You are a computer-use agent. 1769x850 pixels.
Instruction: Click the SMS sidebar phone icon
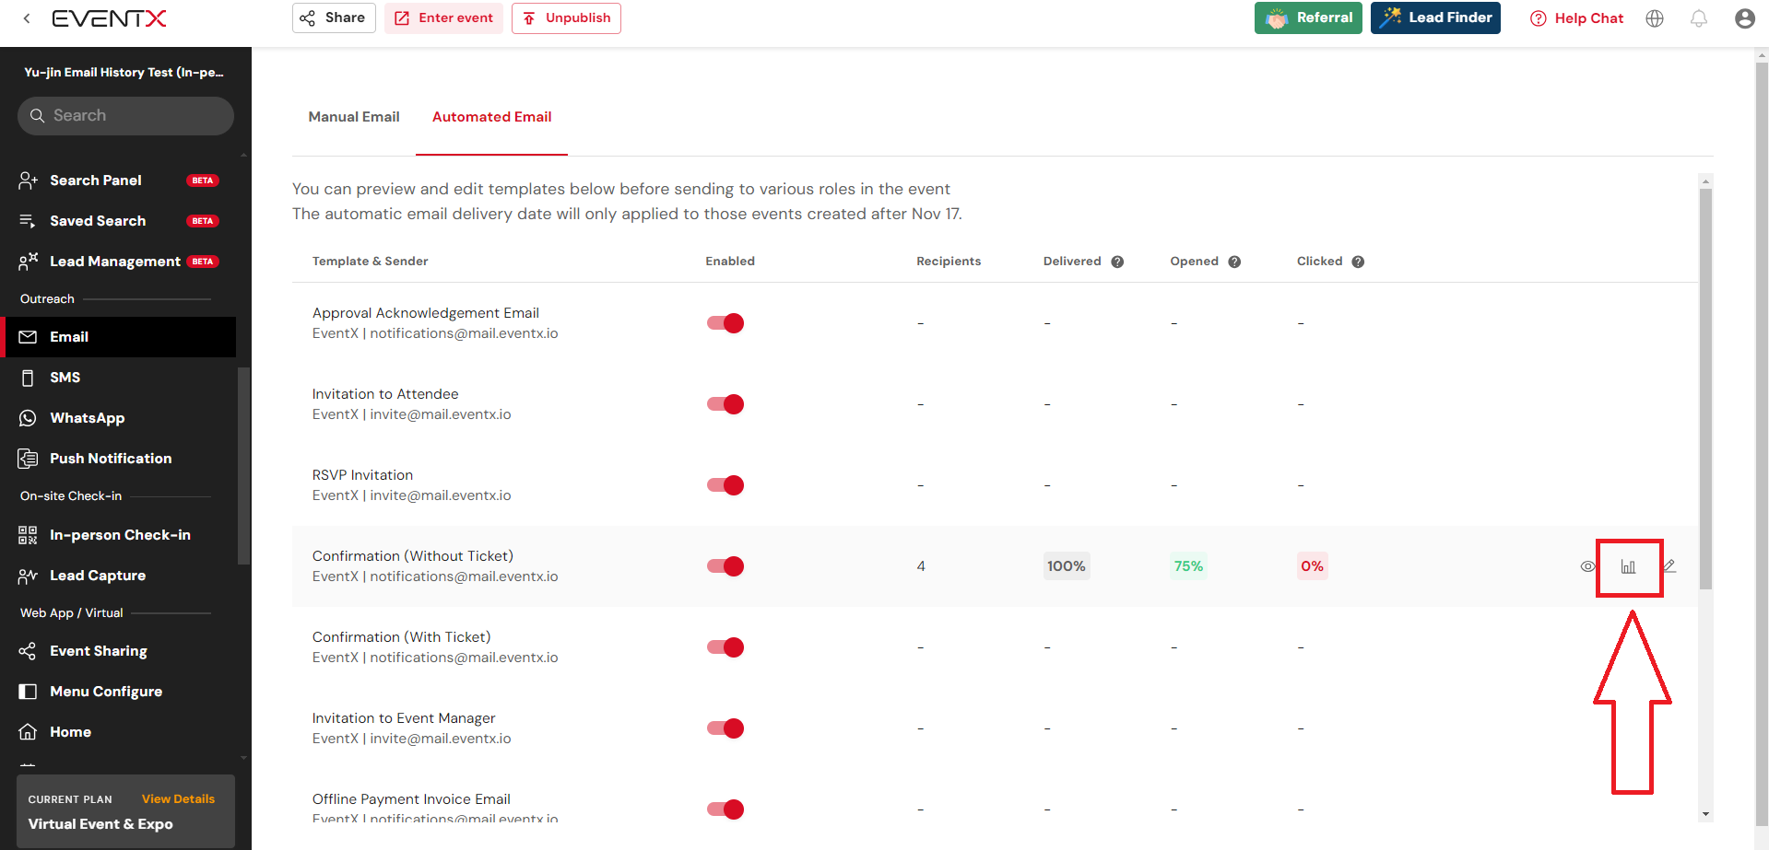[28, 378]
